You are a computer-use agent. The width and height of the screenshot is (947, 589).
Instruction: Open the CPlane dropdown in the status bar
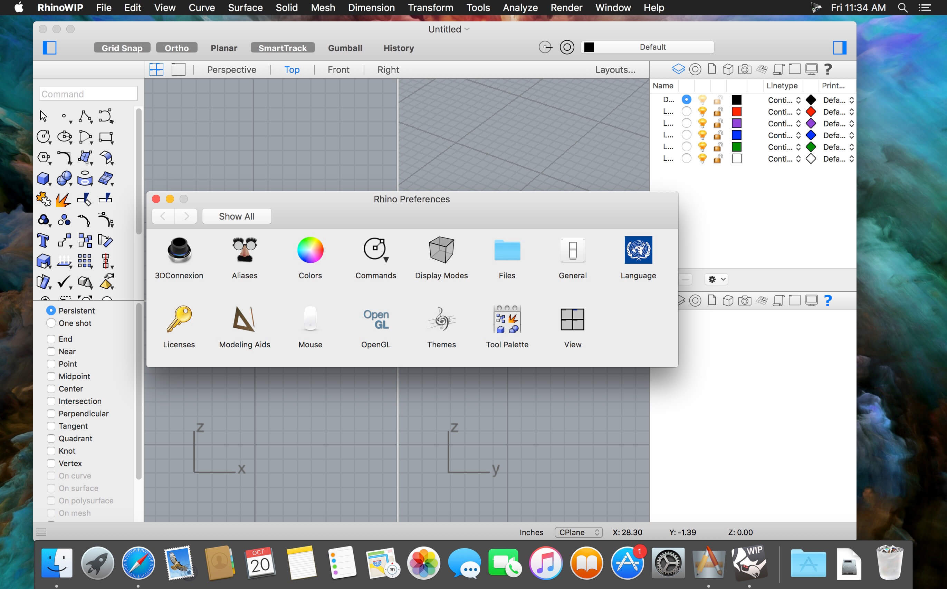pyautogui.click(x=579, y=532)
